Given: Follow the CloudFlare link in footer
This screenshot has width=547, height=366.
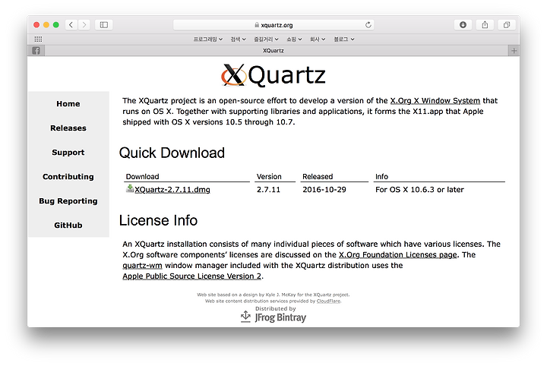Looking at the screenshot, I should click(328, 301).
